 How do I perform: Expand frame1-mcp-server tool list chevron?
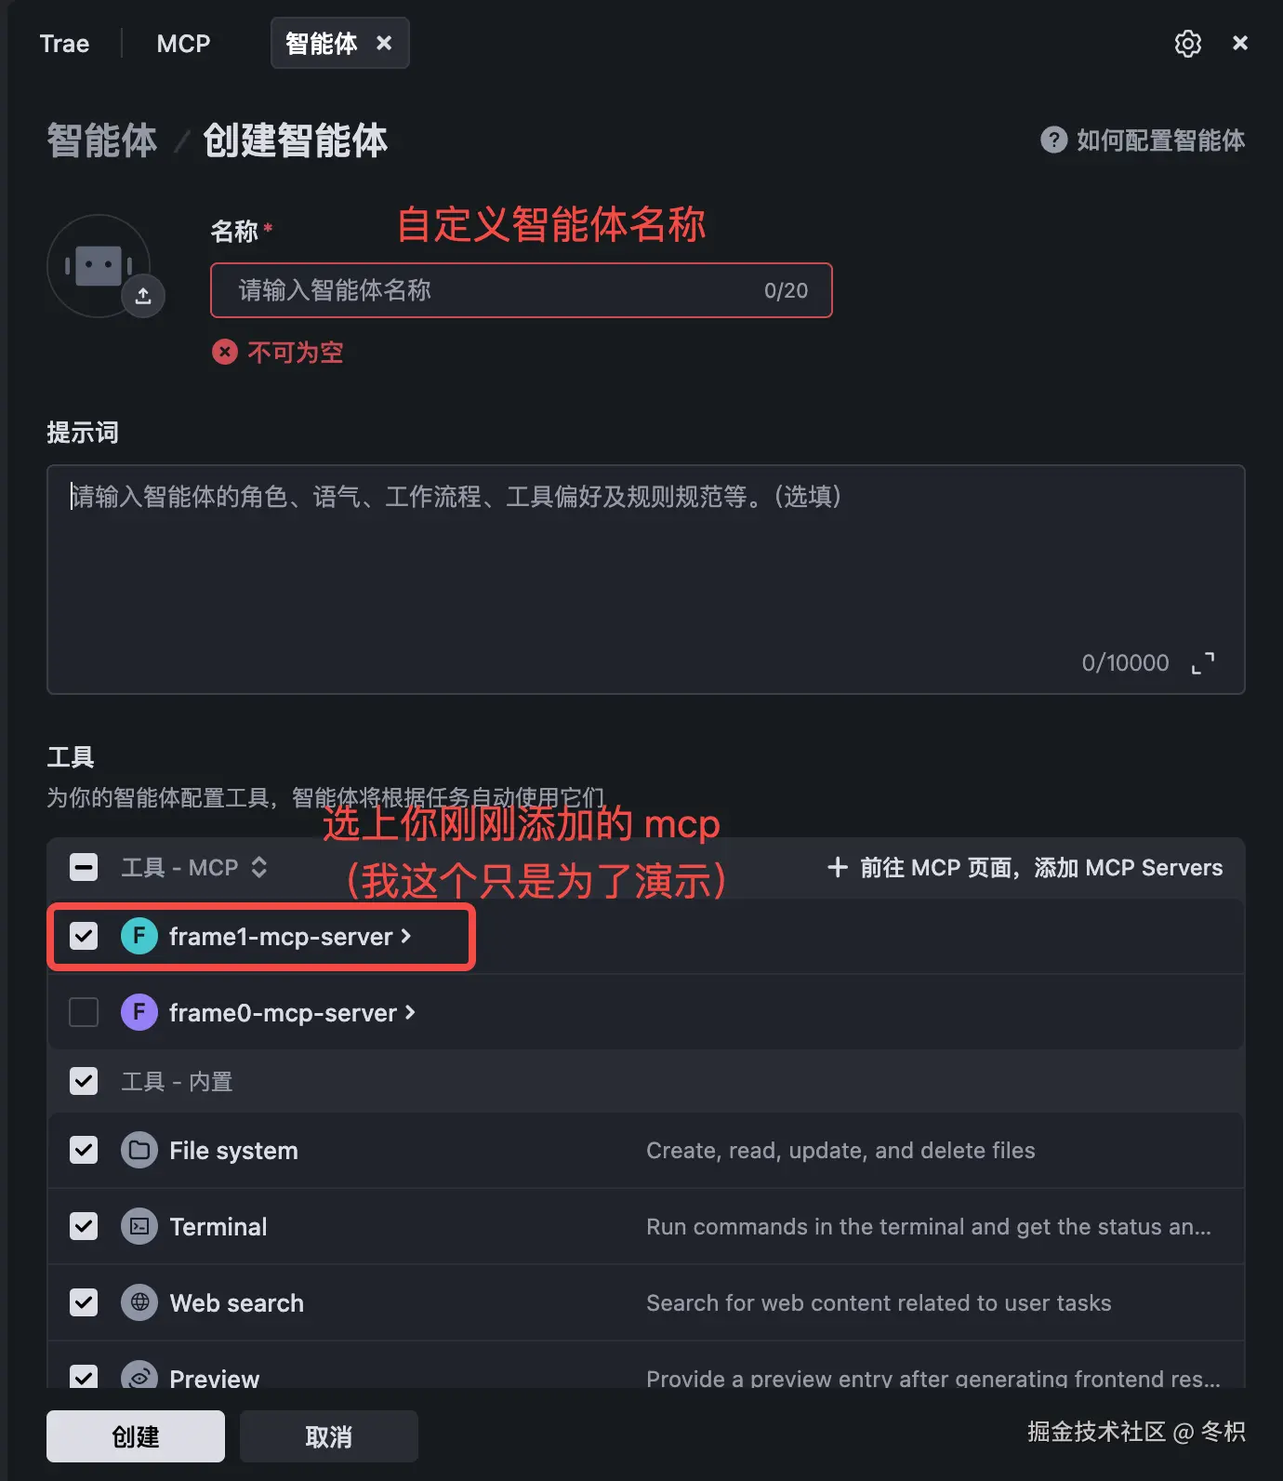405,937
